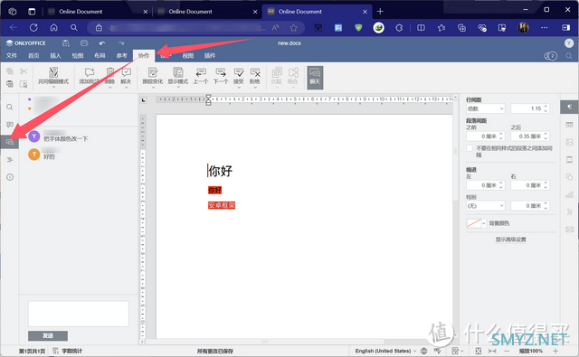Click the fit to width icon
579x357 pixels.
(x=492, y=351)
